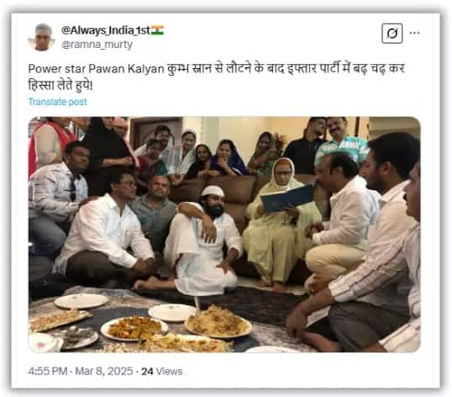Click the blue book in the photo
Image resolution: width=452 pixels, height=397 pixels.
point(288,198)
